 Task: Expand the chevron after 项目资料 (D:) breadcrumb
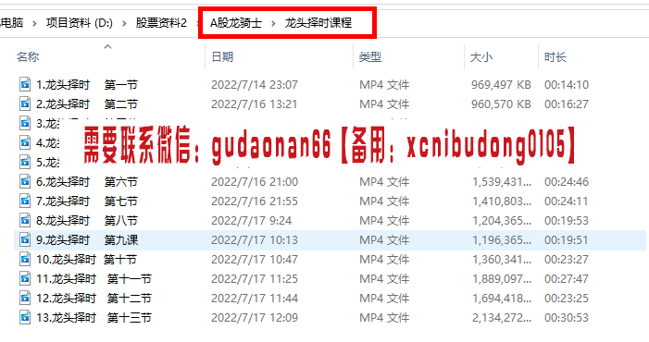pyautogui.click(x=124, y=23)
